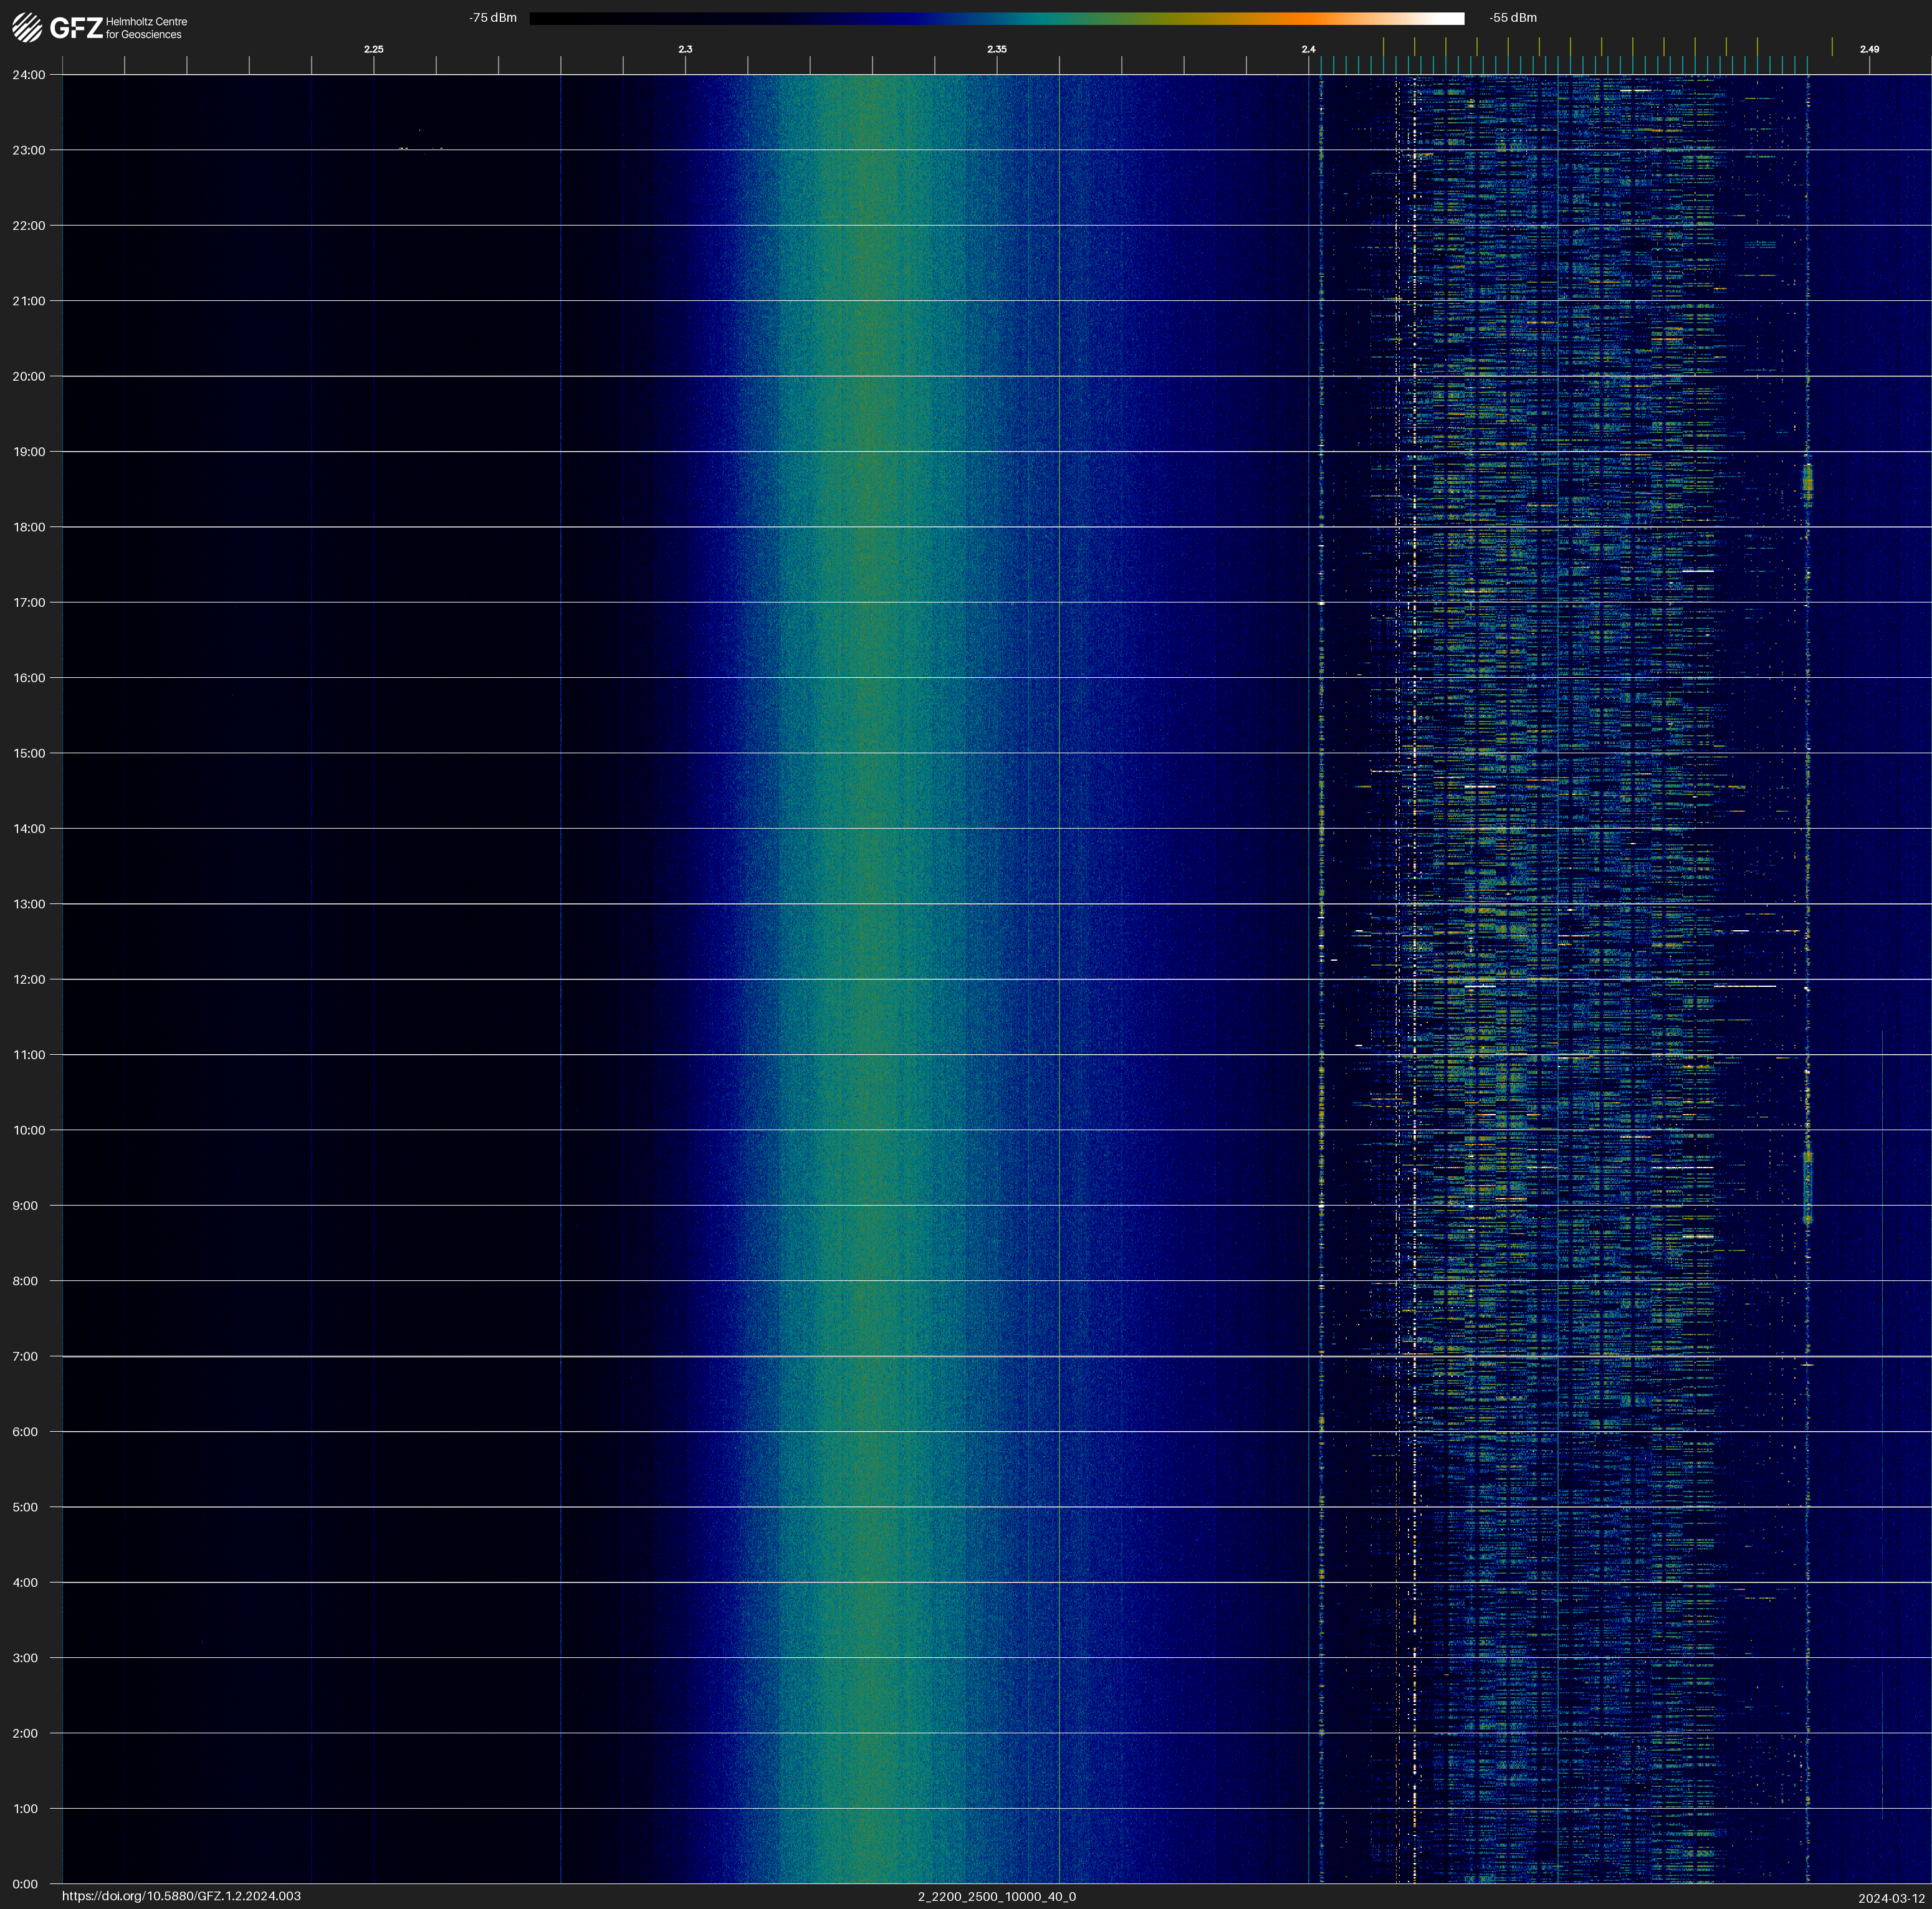Screen dimensions: 1932x1909
Task: Click the 24:00 time axis label
Action: click(29, 75)
